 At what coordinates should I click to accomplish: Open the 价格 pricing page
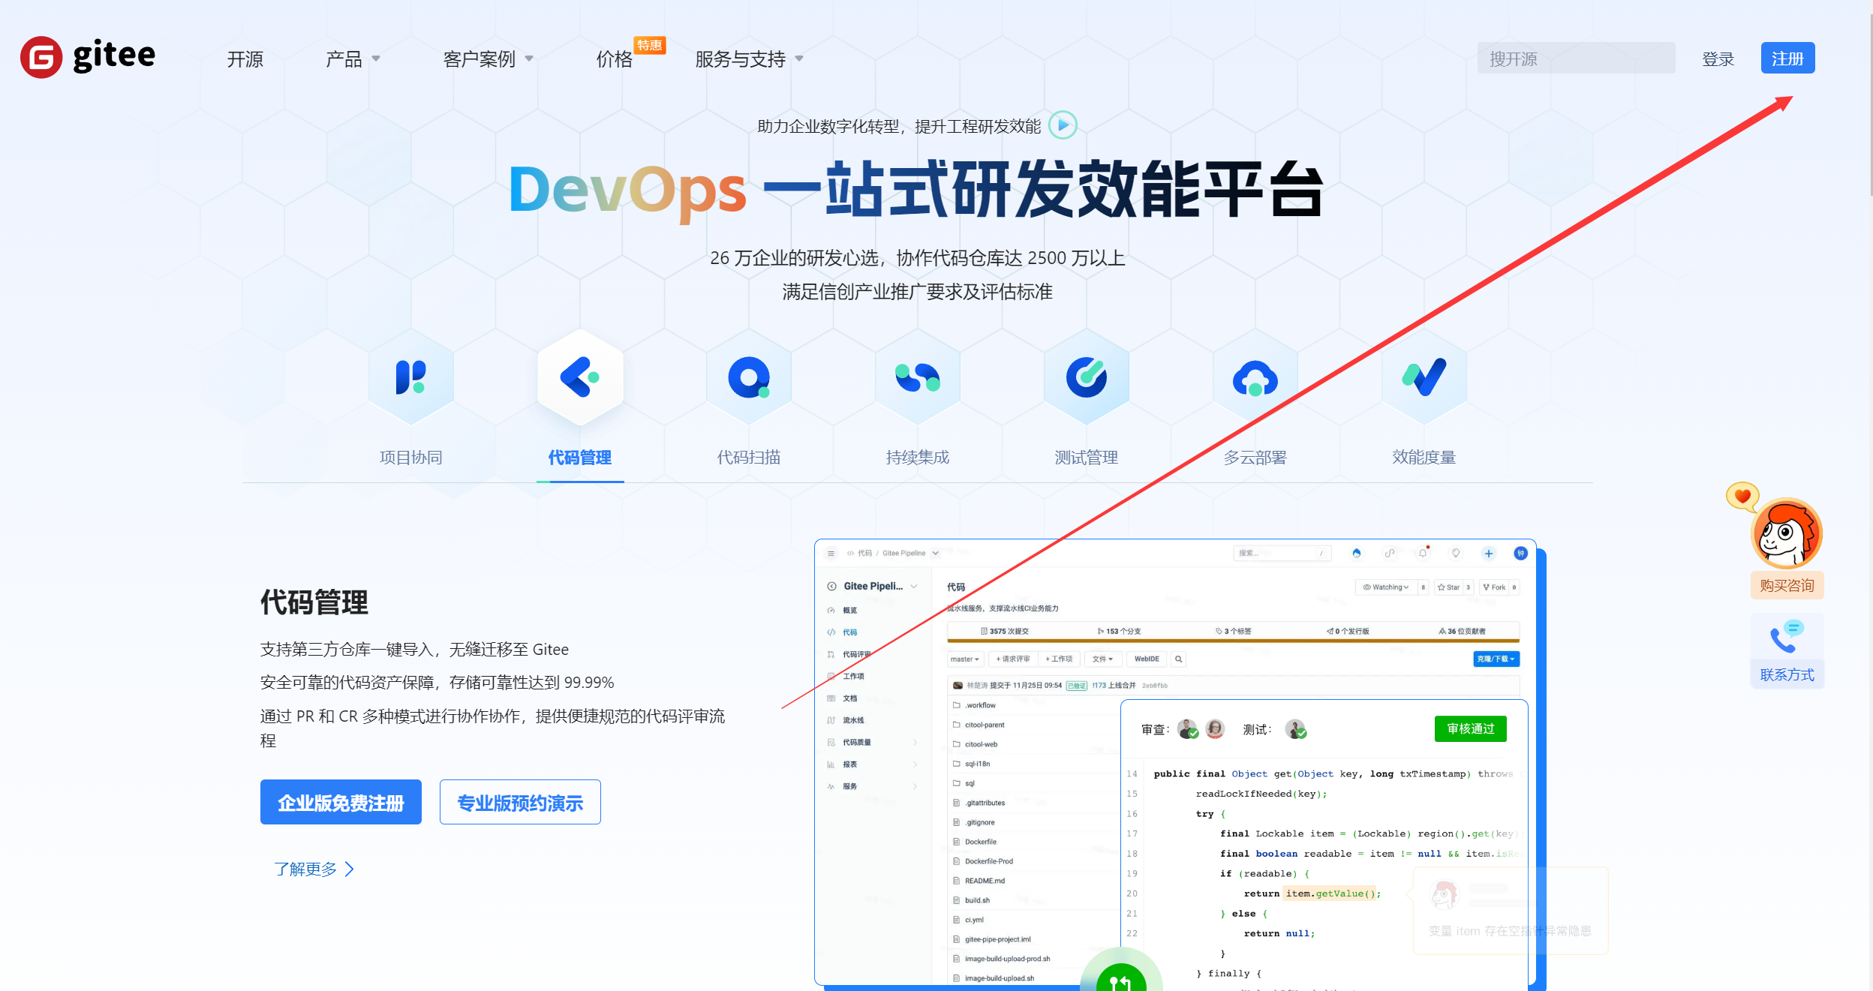point(615,59)
